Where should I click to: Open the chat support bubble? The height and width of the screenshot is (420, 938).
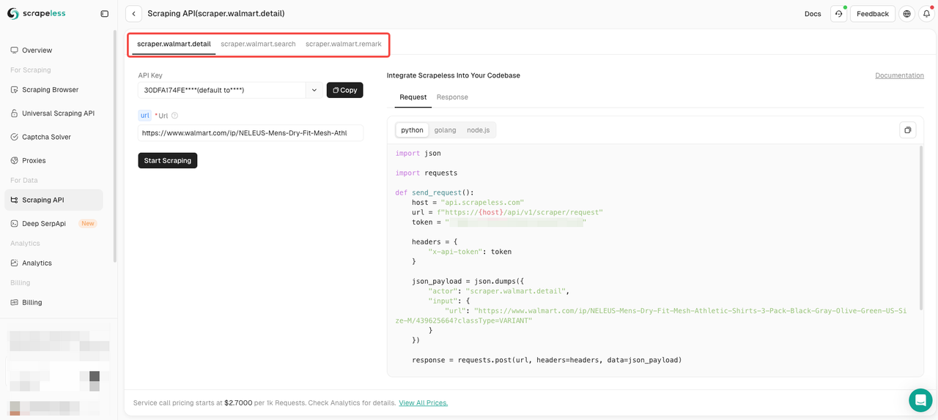[x=920, y=400]
